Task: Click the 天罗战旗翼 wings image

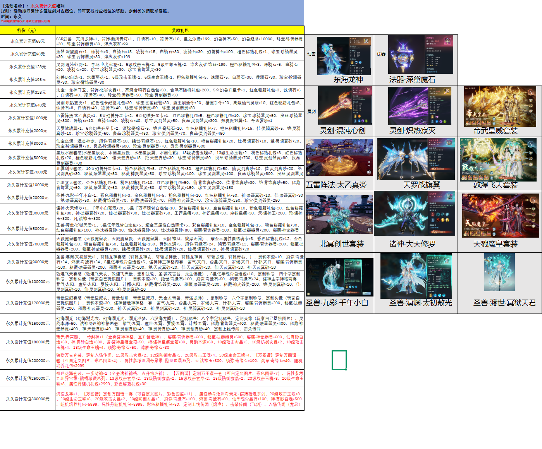Action: click(416, 159)
